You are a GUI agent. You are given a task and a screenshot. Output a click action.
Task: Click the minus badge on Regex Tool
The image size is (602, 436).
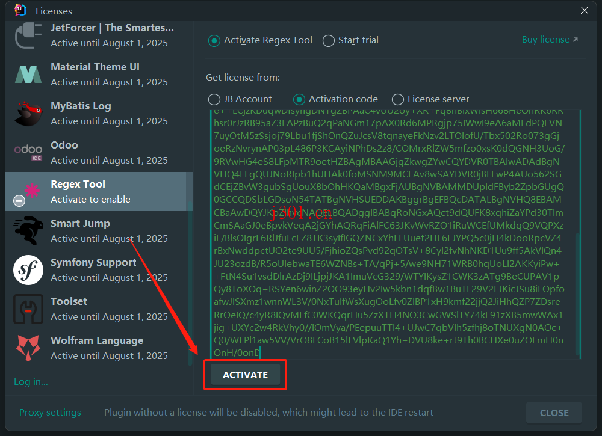click(x=19, y=200)
